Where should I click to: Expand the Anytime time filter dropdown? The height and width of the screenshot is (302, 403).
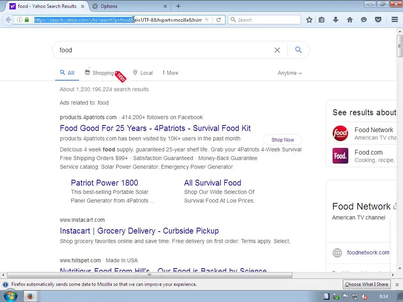(290, 73)
